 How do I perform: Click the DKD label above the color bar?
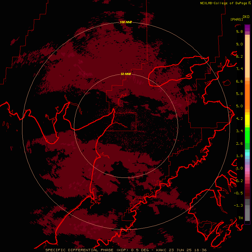[x=246, y=17]
